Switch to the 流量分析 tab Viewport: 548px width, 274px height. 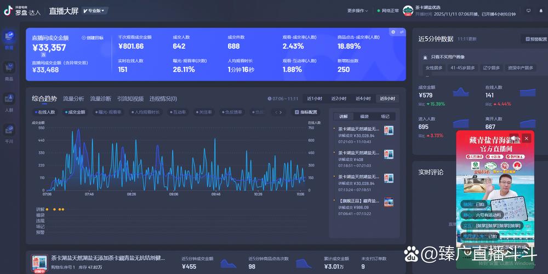(x=73, y=99)
